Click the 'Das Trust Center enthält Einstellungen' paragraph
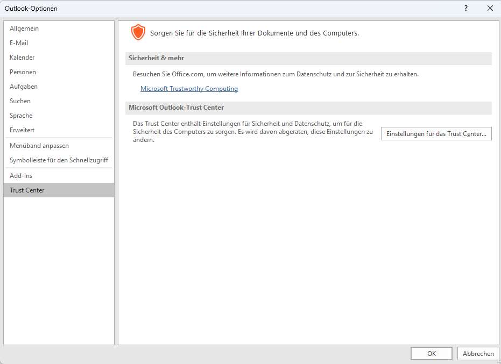This screenshot has width=501, height=364. 253,132
